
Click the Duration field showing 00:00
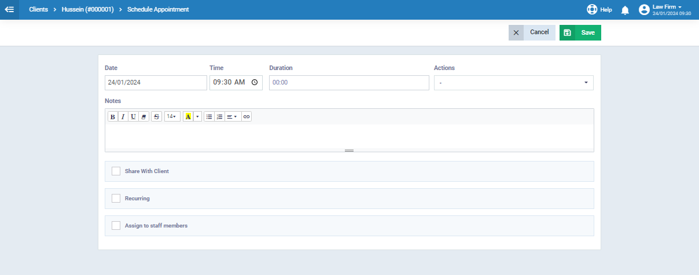coord(348,83)
